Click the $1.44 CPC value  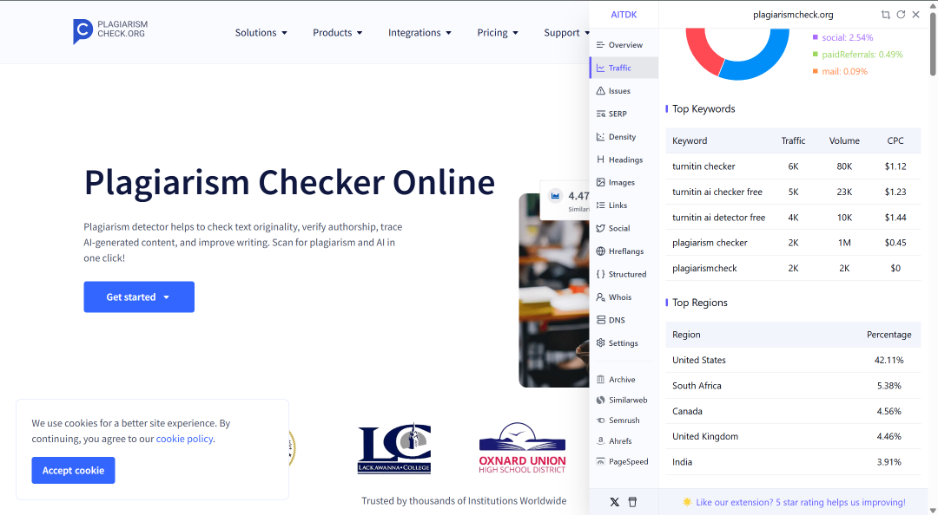point(895,218)
